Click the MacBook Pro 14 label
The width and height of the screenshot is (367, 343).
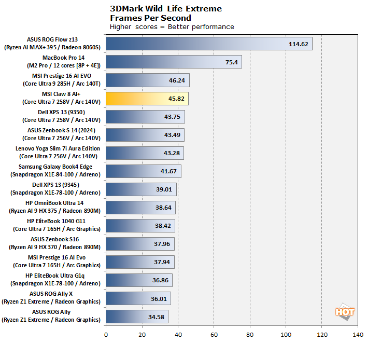63,58
